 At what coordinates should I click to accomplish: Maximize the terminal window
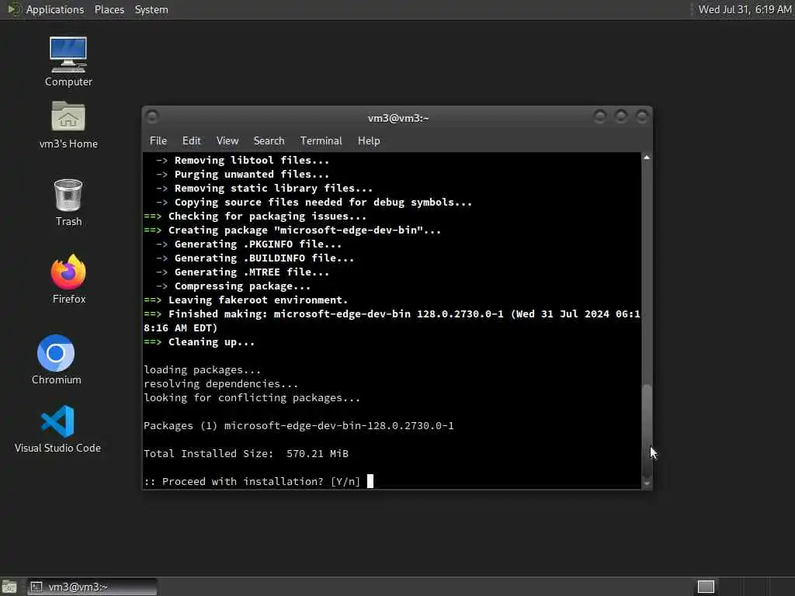point(620,117)
